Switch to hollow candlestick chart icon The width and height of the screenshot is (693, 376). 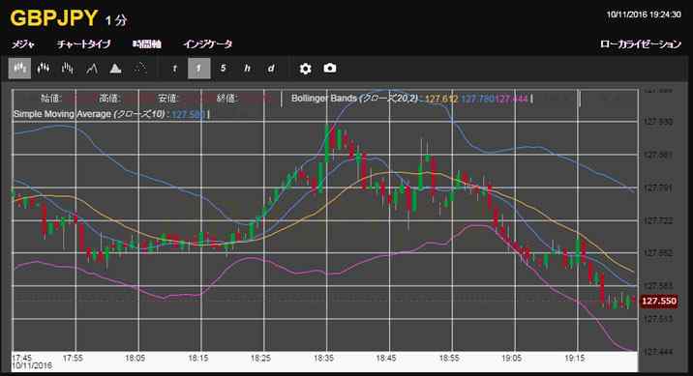tap(44, 69)
